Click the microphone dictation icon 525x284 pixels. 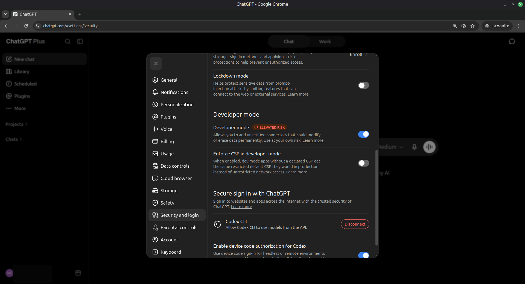tap(414, 147)
